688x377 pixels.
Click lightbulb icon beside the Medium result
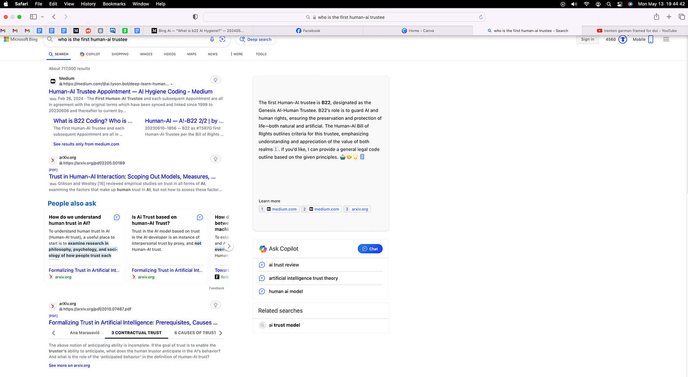point(215,80)
